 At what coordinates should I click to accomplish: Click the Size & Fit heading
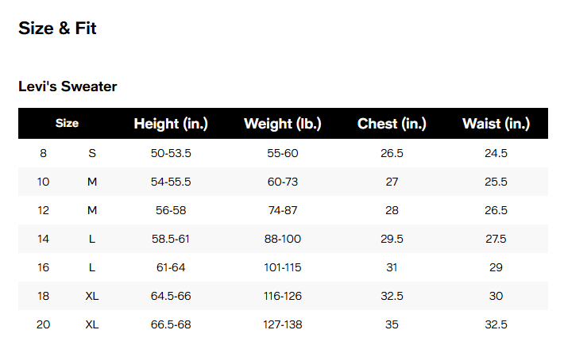click(x=57, y=29)
